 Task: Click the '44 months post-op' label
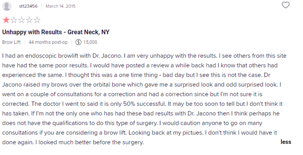(x=48, y=42)
